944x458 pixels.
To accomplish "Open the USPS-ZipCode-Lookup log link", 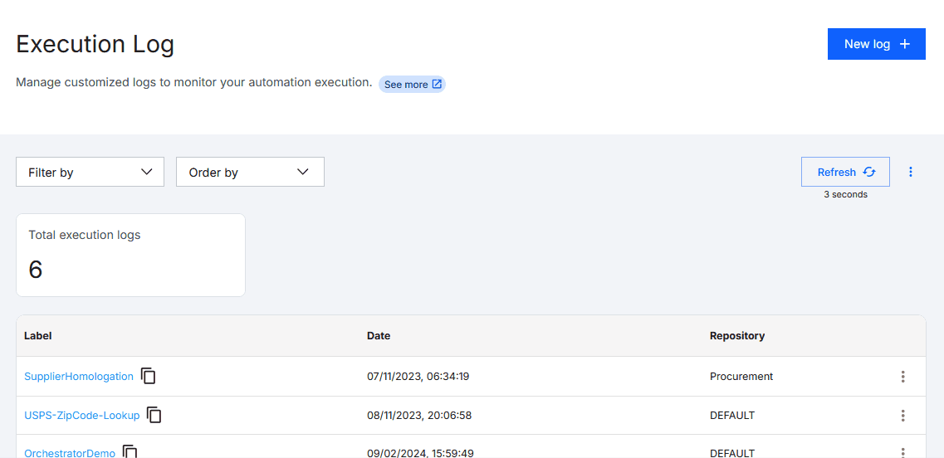I will coord(82,415).
